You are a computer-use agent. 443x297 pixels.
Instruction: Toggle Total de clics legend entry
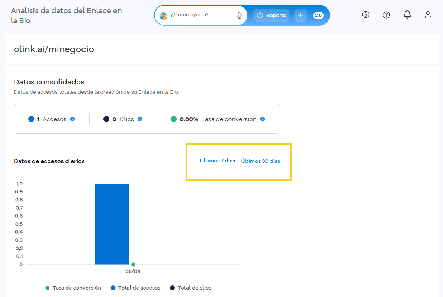coord(191,288)
